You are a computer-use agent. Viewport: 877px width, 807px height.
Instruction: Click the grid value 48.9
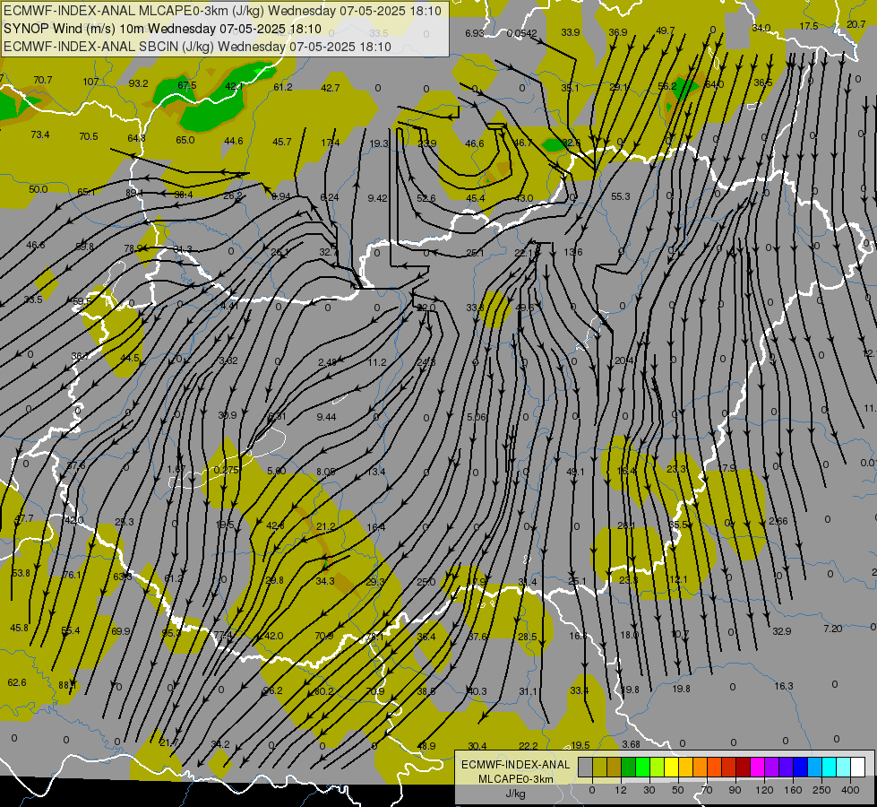(x=426, y=745)
